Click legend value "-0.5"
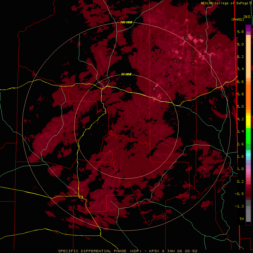253x253 pixels. click(x=239, y=194)
